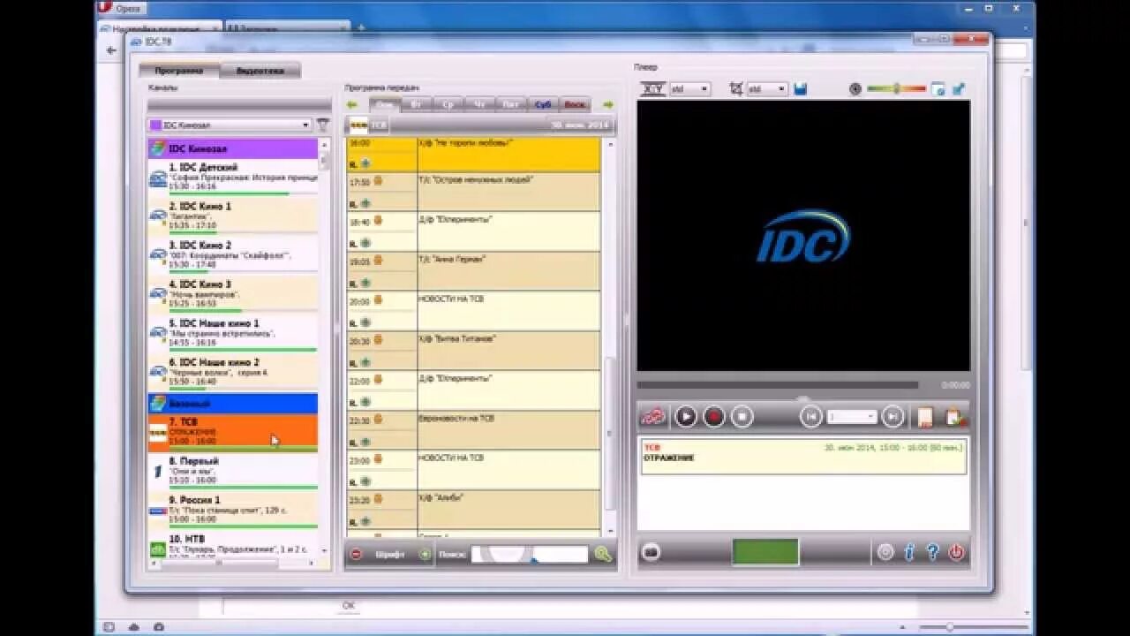
Task: Click the channel filter funnel icon
Action: coord(323,125)
